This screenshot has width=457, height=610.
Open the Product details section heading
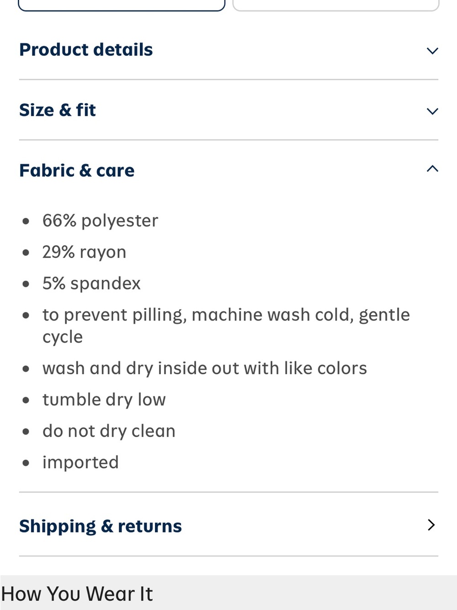click(x=86, y=50)
